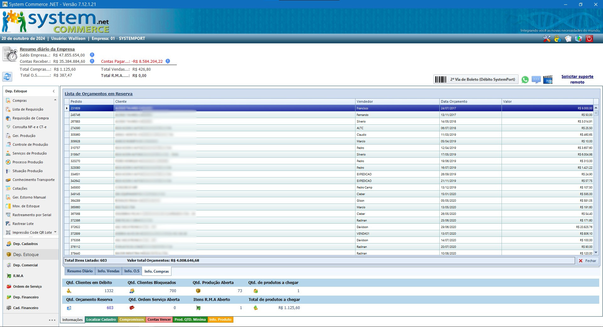Screen dimensions: 603x327
Task: Refresh the daily summary with blue arrows
Action: (x=7, y=76)
